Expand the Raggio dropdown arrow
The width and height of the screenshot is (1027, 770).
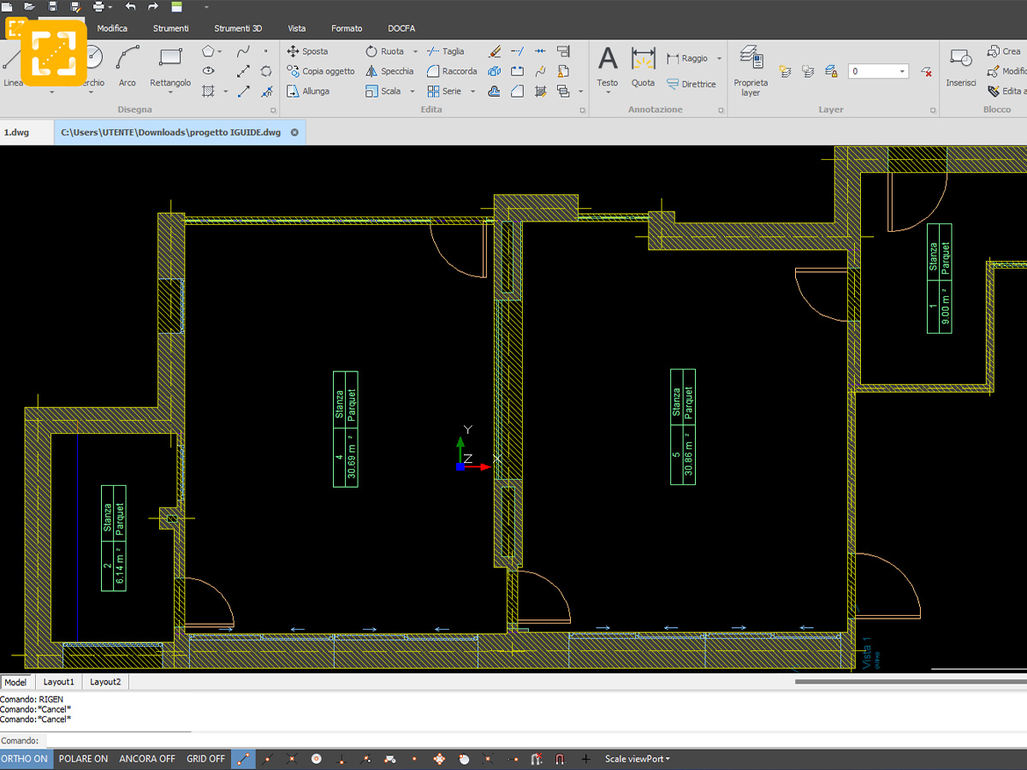[x=719, y=58]
